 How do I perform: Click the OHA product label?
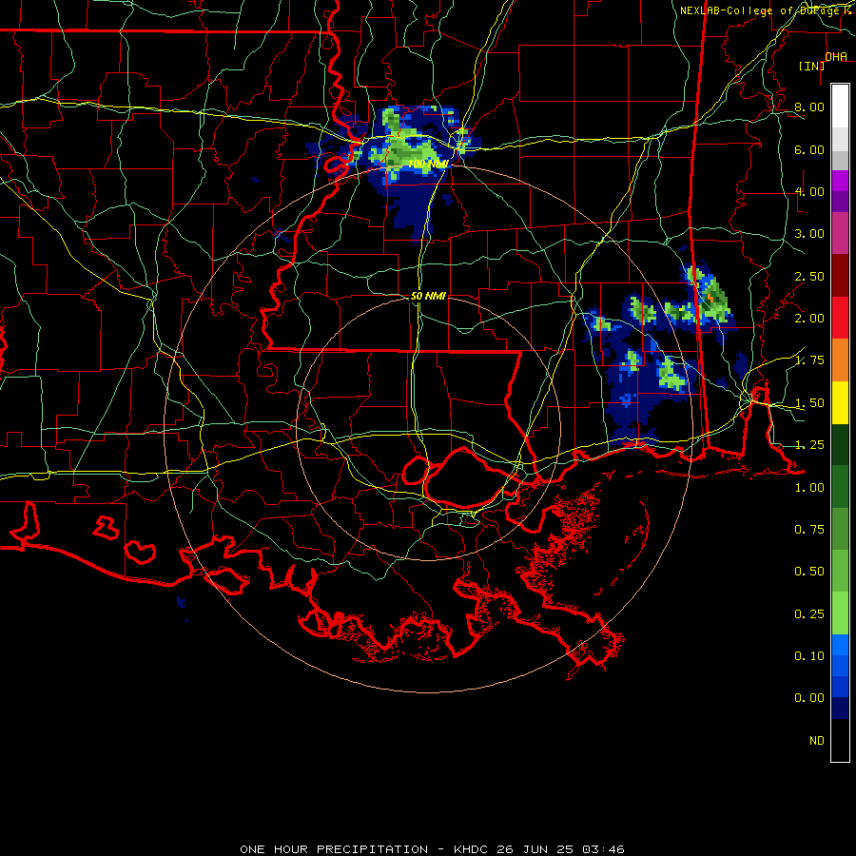click(x=836, y=56)
